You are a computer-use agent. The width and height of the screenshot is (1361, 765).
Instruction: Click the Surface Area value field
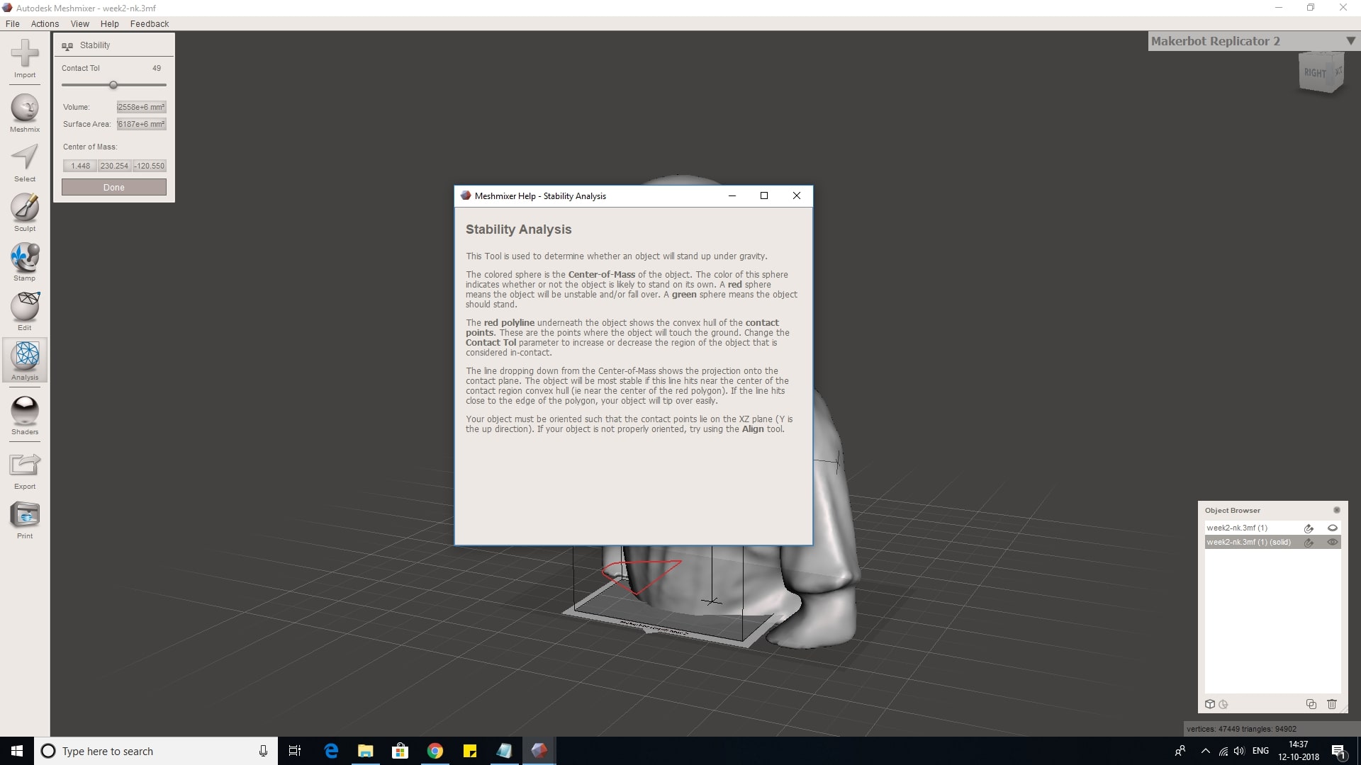click(x=141, y=124)
